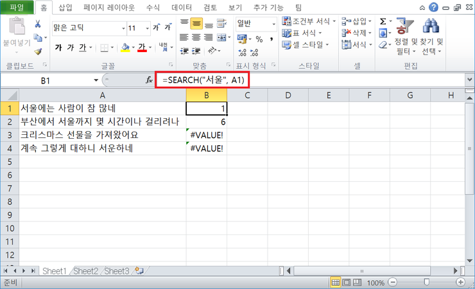Open the conditional formatting 조건부 서식 dropdown

coord(309,21)
